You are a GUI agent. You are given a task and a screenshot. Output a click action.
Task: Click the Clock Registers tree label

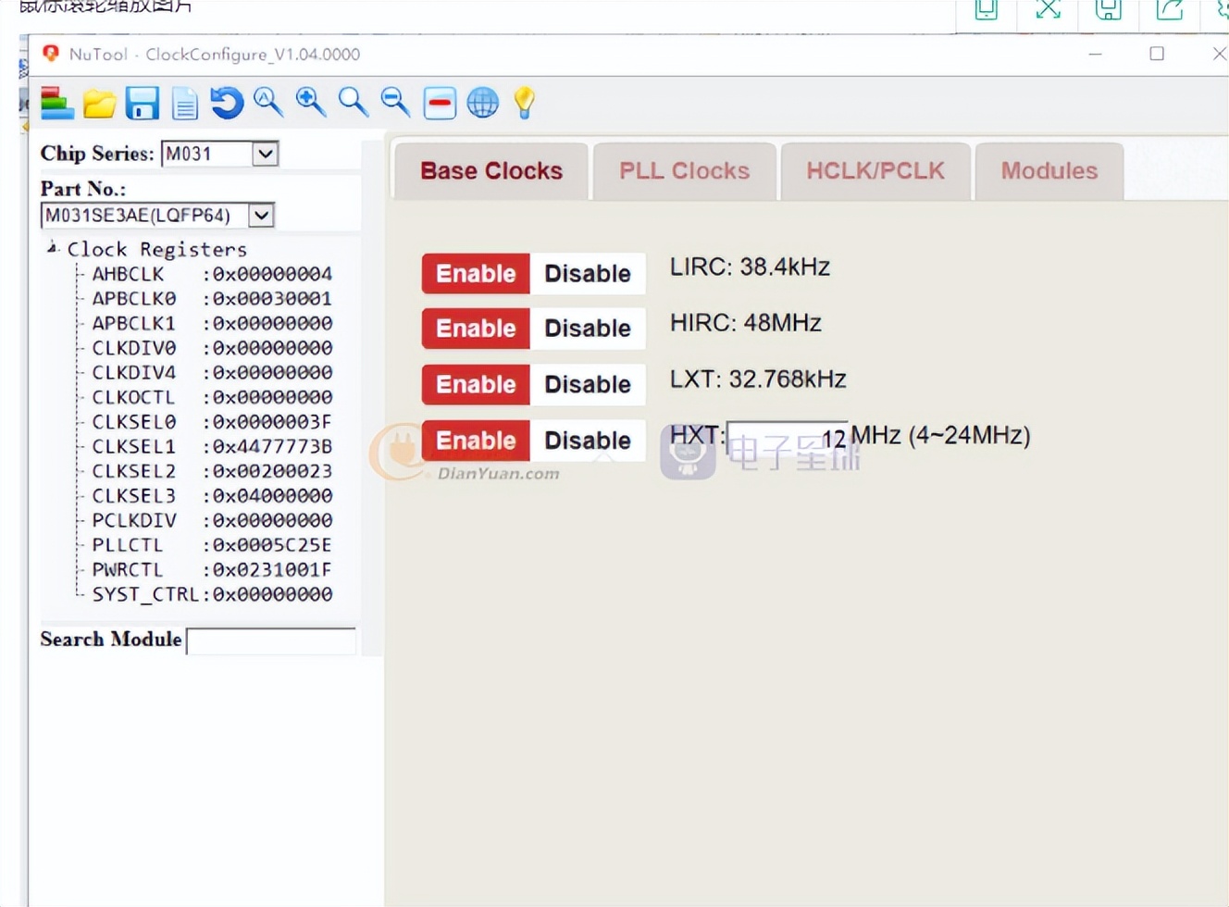click(156, 249)
